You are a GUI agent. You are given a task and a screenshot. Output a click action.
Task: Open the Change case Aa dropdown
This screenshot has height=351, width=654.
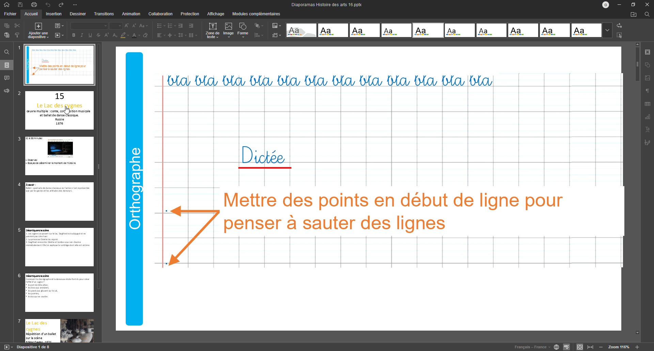144,26
